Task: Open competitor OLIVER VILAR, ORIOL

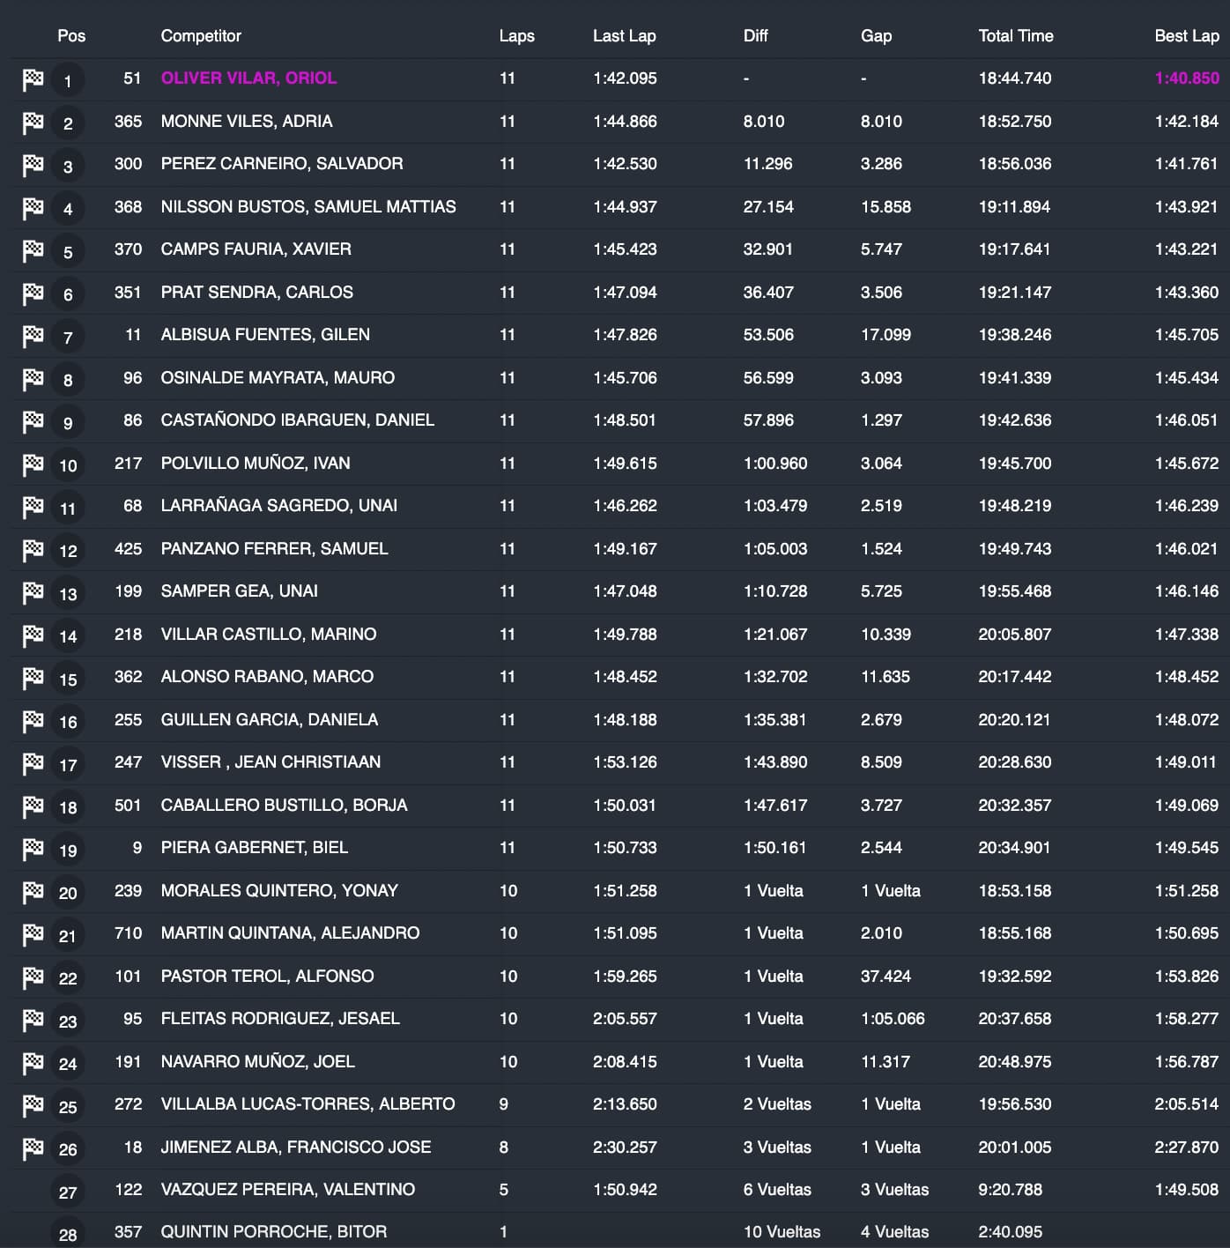Action: pyautogui.click(x=248, y=78)
